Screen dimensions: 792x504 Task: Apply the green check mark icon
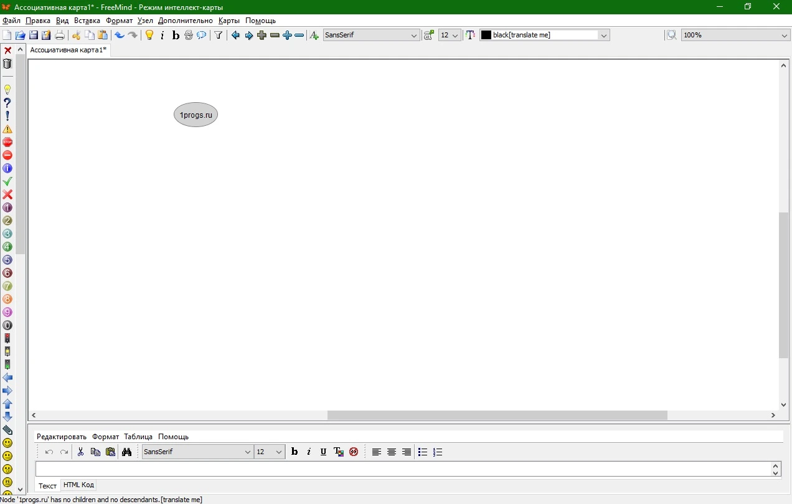point(7,181)
